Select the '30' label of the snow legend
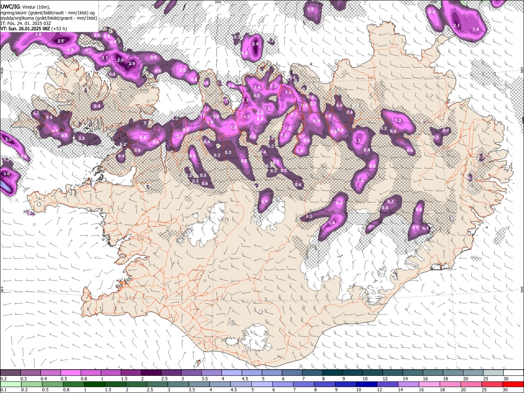This screenshot has width=524, height=393. tap(506, 379)
